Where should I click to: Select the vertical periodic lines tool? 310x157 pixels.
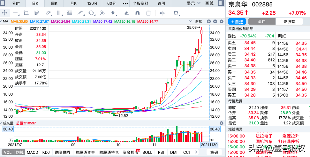point(59,13)
